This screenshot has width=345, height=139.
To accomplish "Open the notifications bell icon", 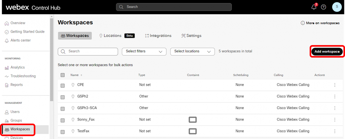I will [x=314, y=7].
